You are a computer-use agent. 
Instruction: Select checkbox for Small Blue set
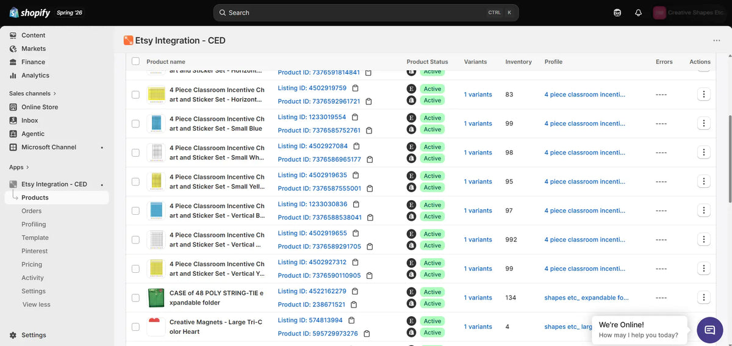(135, 123)
